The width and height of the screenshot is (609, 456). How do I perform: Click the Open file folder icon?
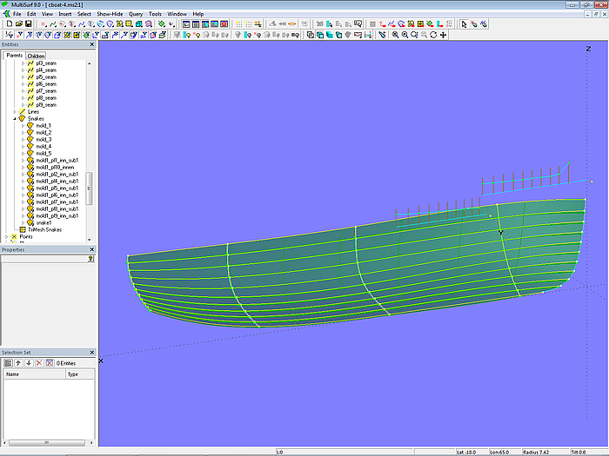click(x=17, y=24)
